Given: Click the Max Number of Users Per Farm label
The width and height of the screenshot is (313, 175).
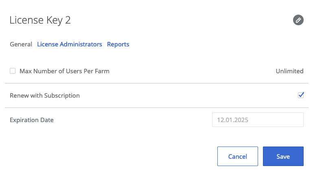Looking at the screenshot, I should (x=64, y=71).
